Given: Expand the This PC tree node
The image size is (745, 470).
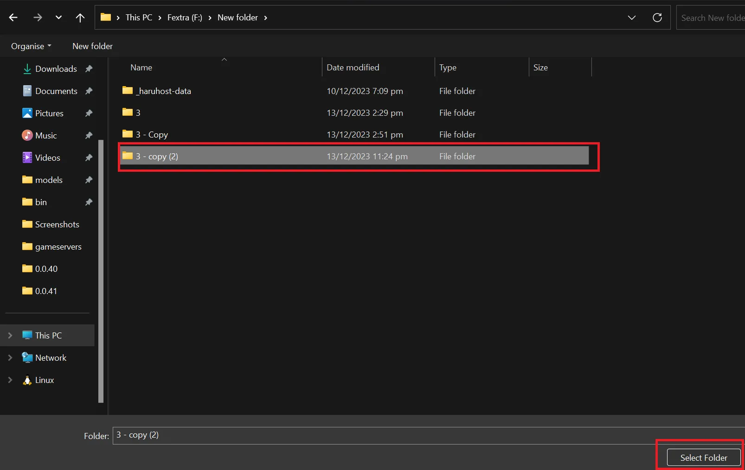Looking at the screenshot, I should click(x=10, y=335).
